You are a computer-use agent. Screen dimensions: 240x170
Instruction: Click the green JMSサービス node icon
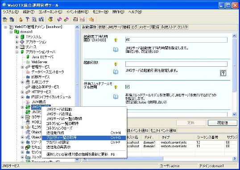pos(28,107)
